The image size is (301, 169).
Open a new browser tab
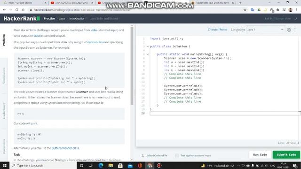point(240,3)
